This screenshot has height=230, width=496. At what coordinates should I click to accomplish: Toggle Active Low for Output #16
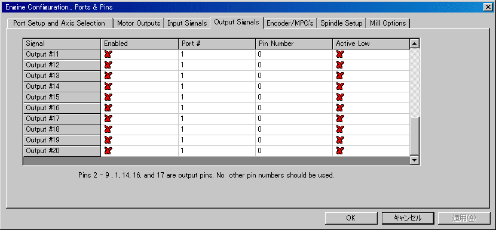click(x=340, y=108)
